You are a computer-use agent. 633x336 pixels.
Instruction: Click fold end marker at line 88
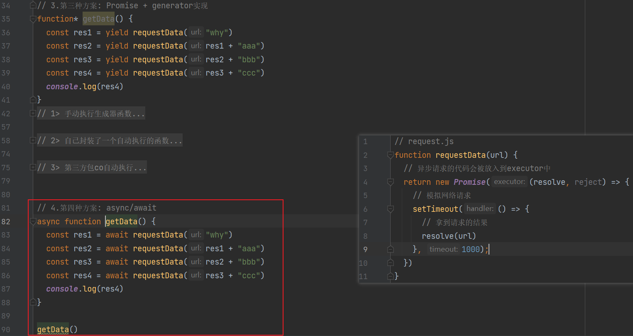(x=33, y=302)
